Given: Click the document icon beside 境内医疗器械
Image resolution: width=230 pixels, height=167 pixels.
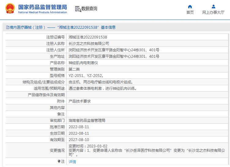Looking at the screenshot, I should 7,27.
